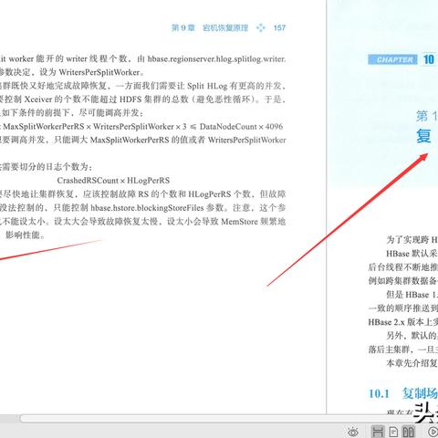This screenshot has height=438, width=438.
Task: Click the WritersPerSplitWorker text in second line
Action: [99, 72]
